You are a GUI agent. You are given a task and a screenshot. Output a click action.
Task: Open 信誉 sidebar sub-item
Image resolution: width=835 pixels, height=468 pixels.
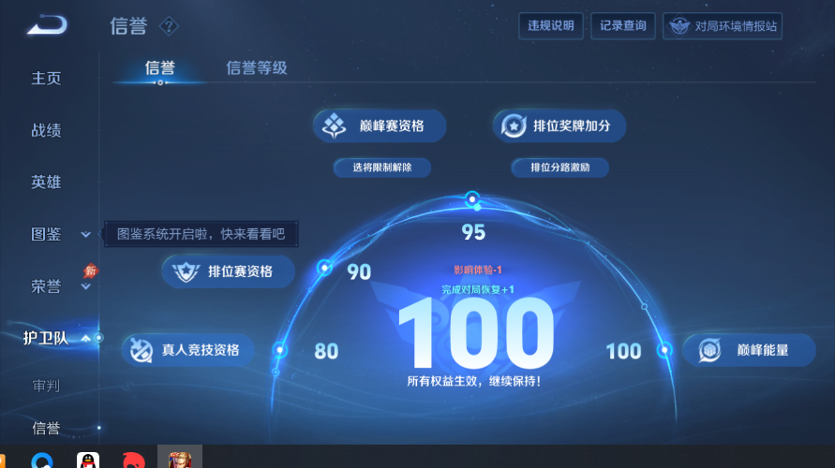tap(46, 428)
